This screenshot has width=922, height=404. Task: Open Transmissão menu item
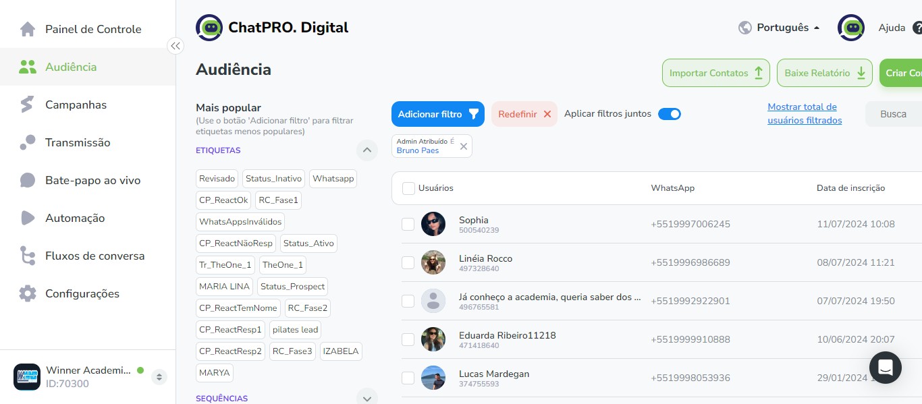pyautogui.click(x=88, y=142)
